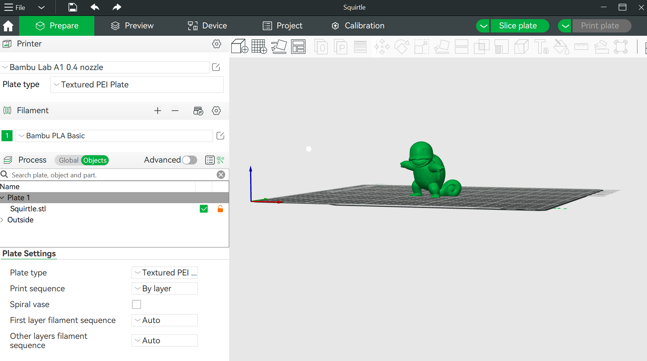Screen dimensions: 647x361
Task: Select the Color painting bucket icon
Action: 561,46
